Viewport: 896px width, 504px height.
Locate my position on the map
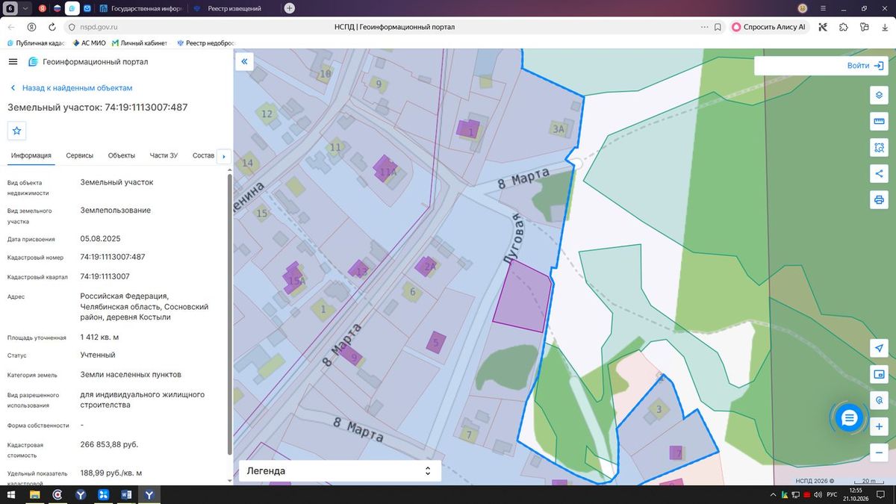(879, 348)
